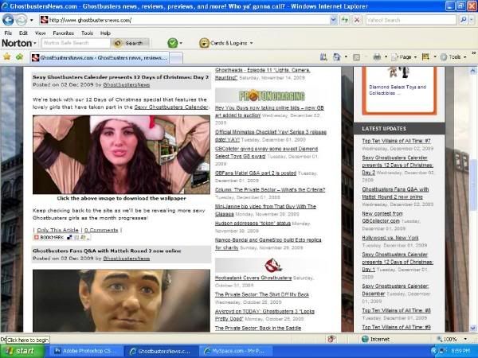478x358 pixels.
Task: Open Hudson addresses token status link
Action: click(x=253, y=223)
